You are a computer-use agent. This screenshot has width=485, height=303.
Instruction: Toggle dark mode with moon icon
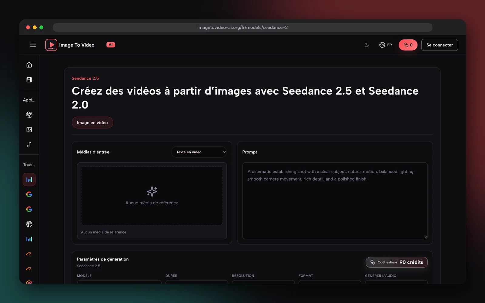tap(367, 45)
